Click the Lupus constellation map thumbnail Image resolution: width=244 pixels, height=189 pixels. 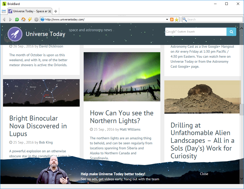click(41, 93)
